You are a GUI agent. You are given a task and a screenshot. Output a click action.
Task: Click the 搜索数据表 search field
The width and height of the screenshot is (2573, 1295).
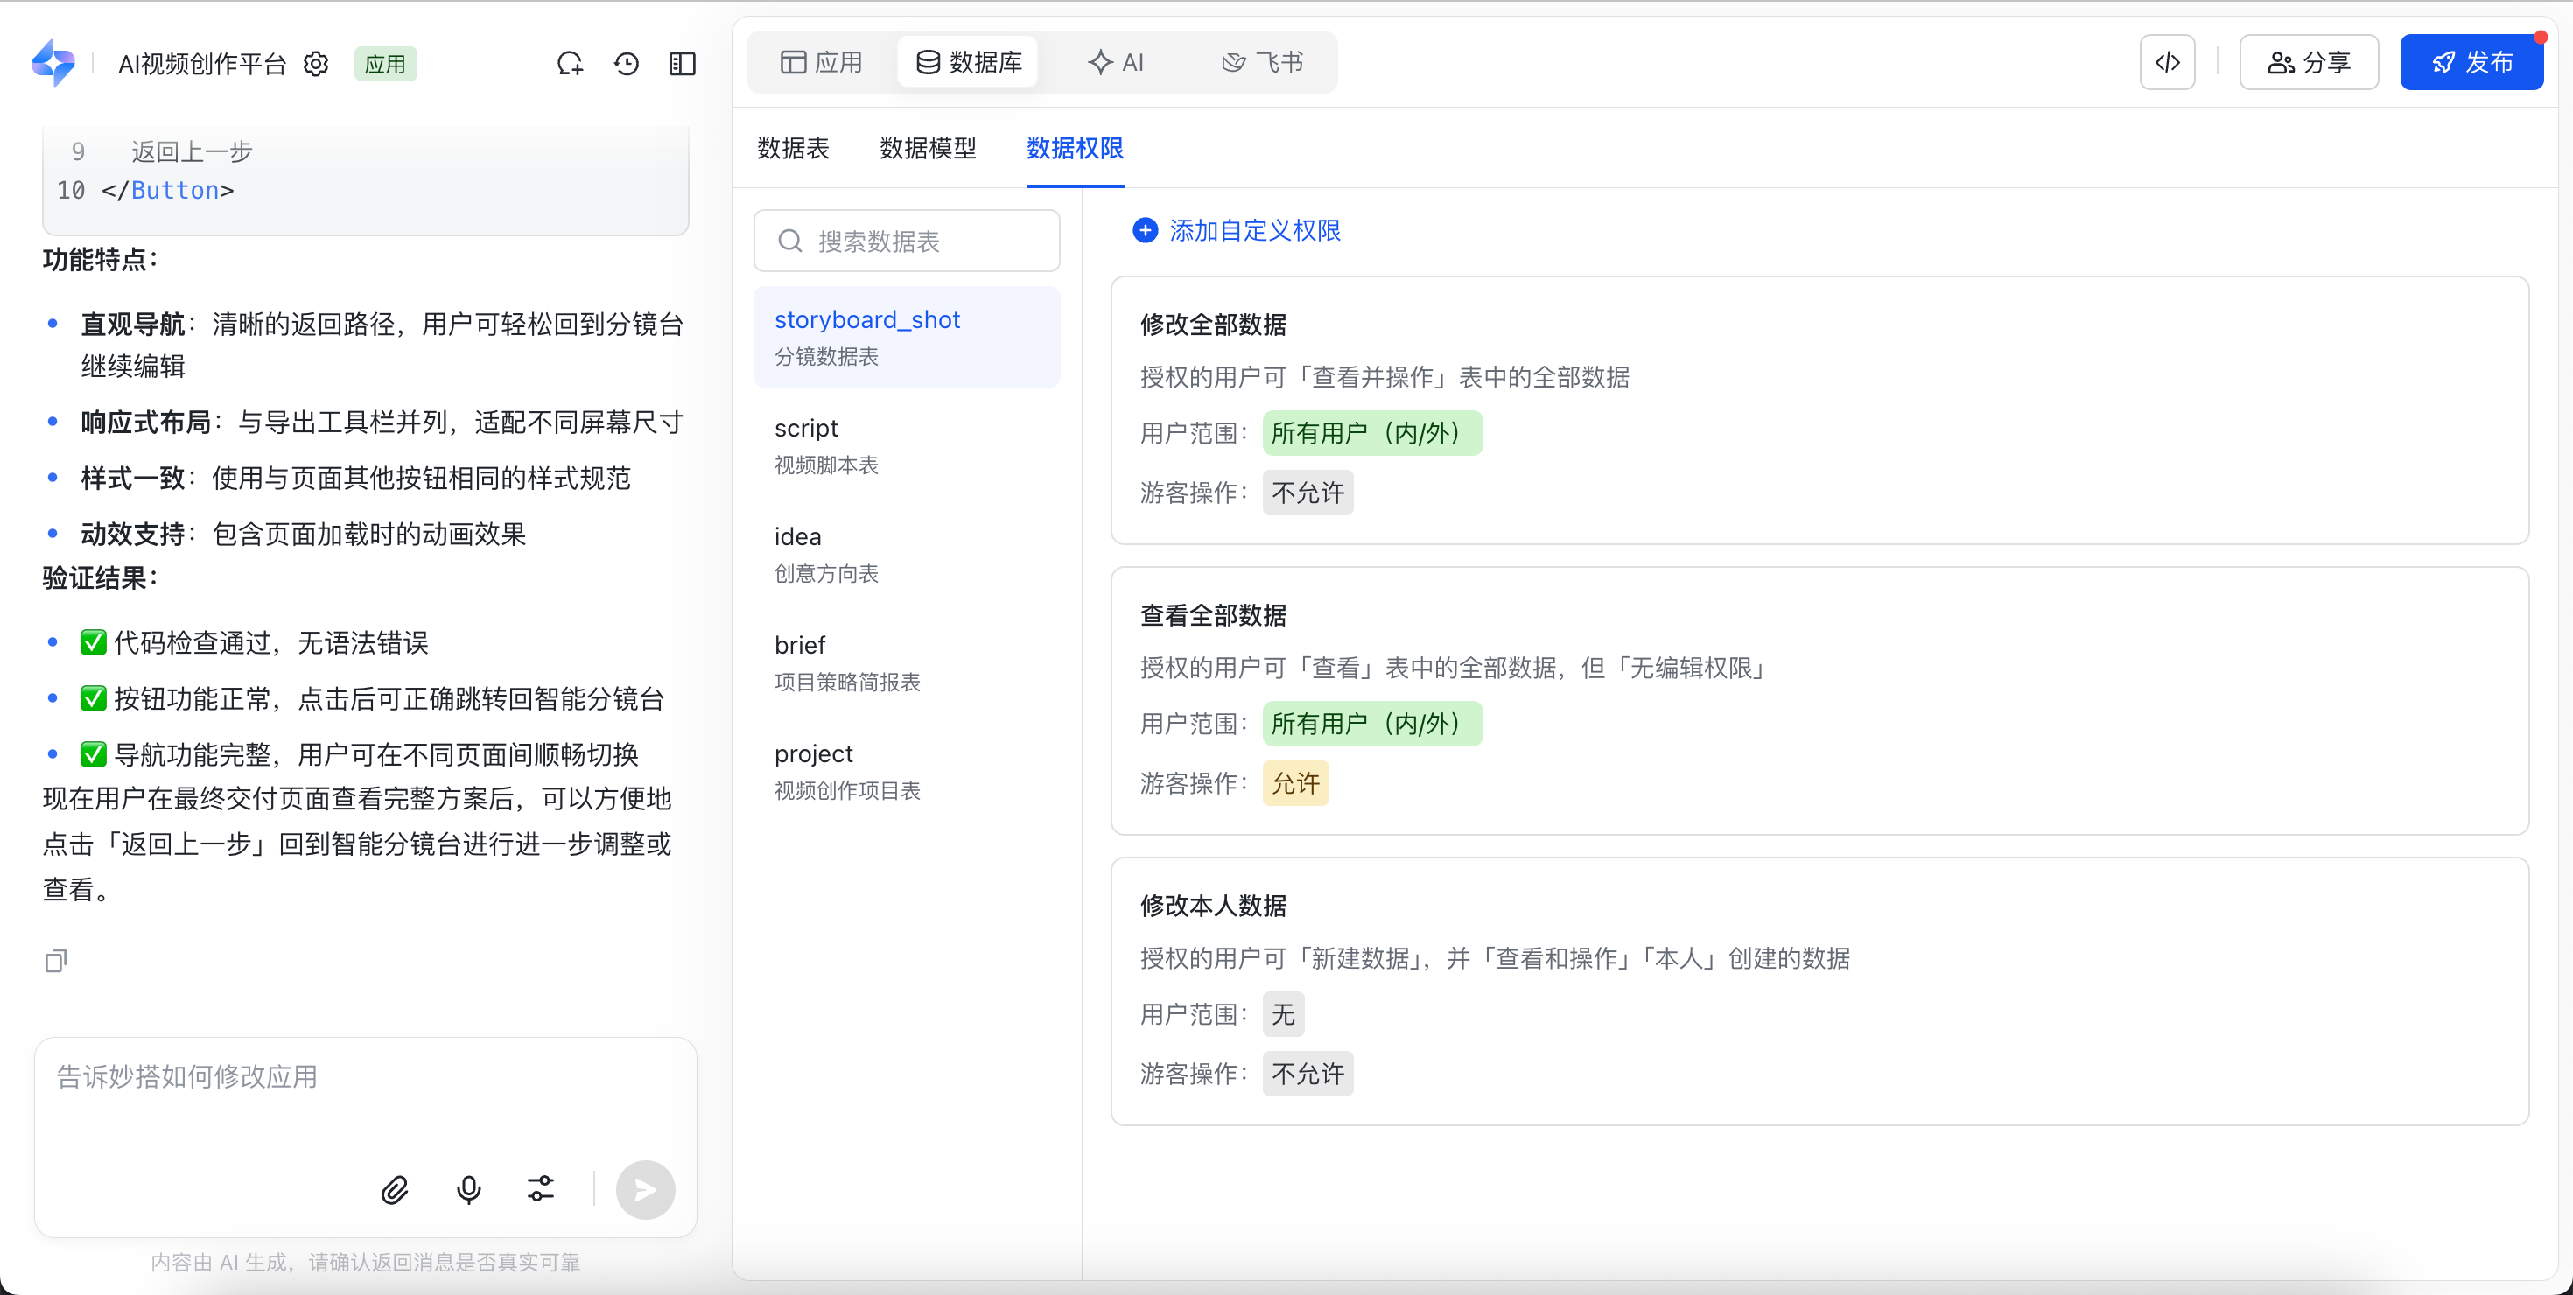click(x=906, y=241)
